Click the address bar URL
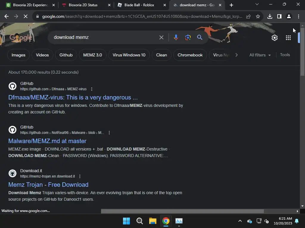Screen dimensions: 305x228 tap(142, 17)
